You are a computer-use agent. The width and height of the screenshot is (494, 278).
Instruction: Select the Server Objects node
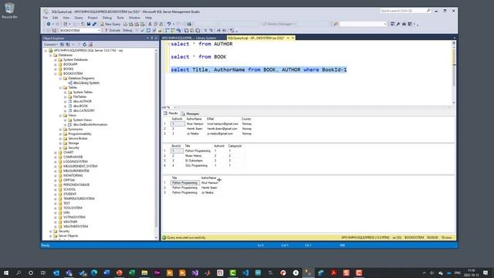[x=68, y=236]
